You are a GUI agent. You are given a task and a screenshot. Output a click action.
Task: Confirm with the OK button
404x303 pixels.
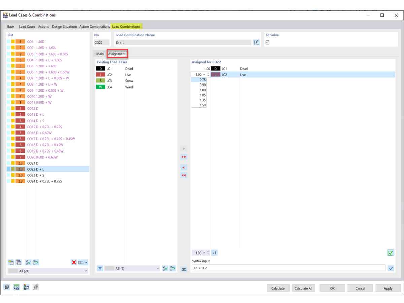pyautogui.click(x=332, y=288)
